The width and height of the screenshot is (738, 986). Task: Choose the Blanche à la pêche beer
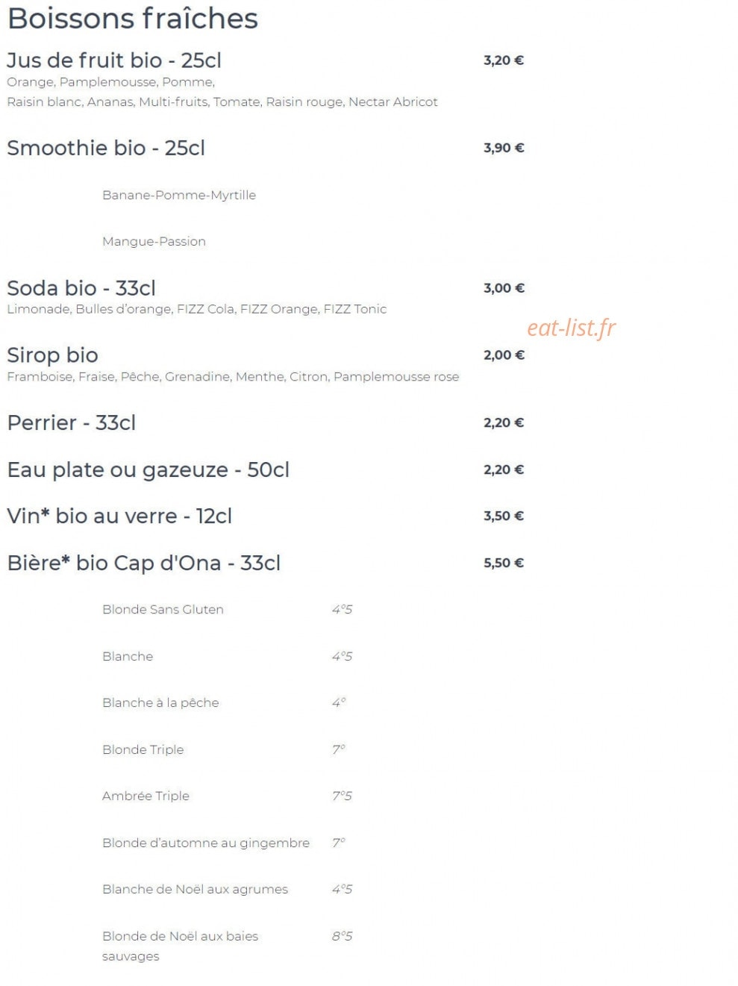[x=160, y=702]
